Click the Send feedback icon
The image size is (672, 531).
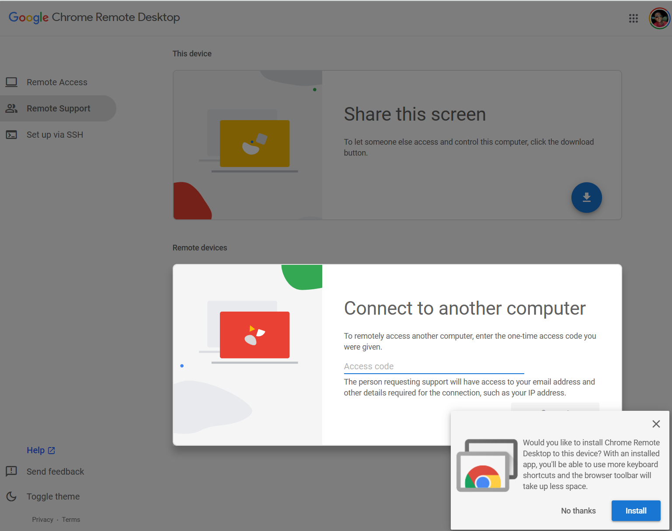[11, 471]
